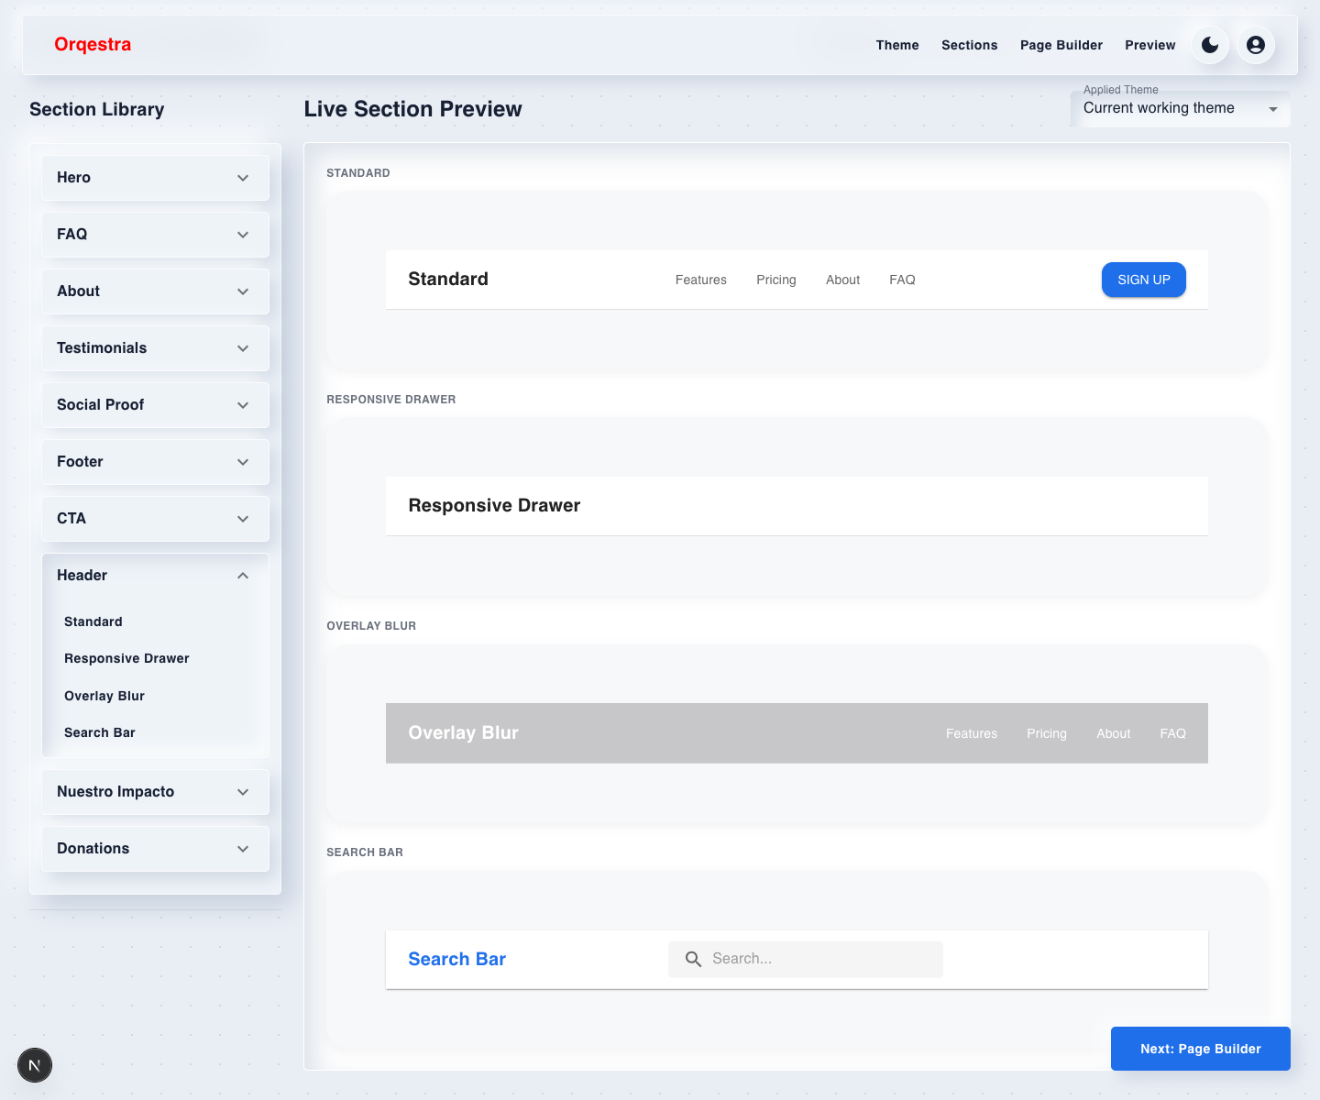The width and height of the screenshot is (1320, 1100).
Task: Click the Standard brand title
Action: pyautogui.click(x=448, y=279)
